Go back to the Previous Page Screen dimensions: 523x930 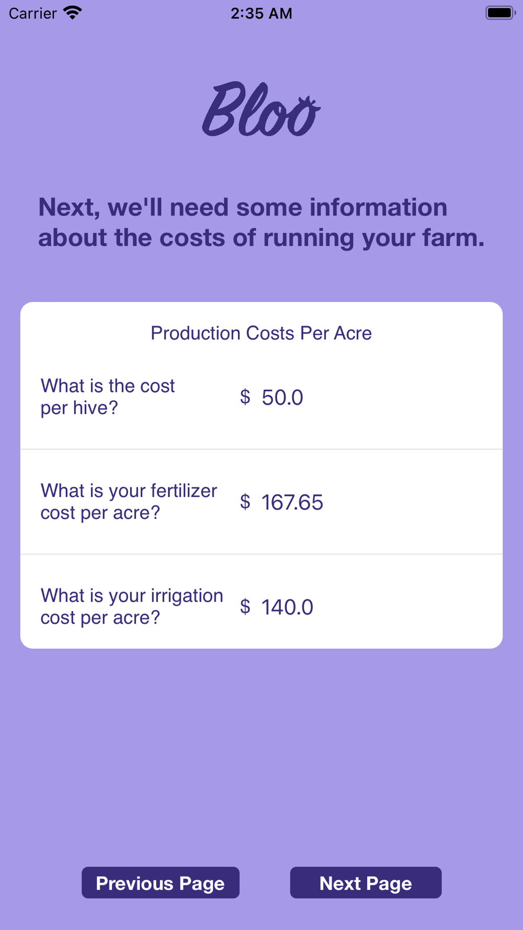161,882
